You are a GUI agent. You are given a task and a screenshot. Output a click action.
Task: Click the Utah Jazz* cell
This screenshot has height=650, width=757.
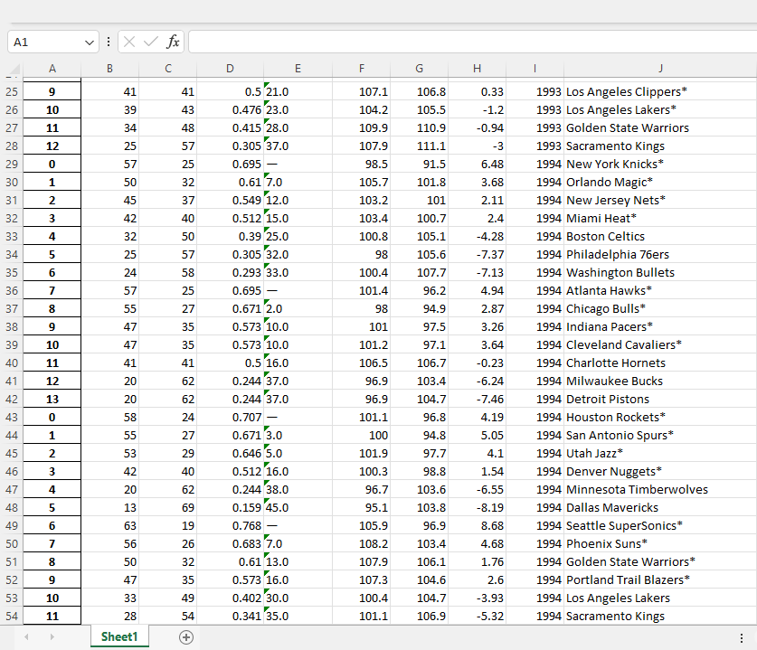pos(660,453)
